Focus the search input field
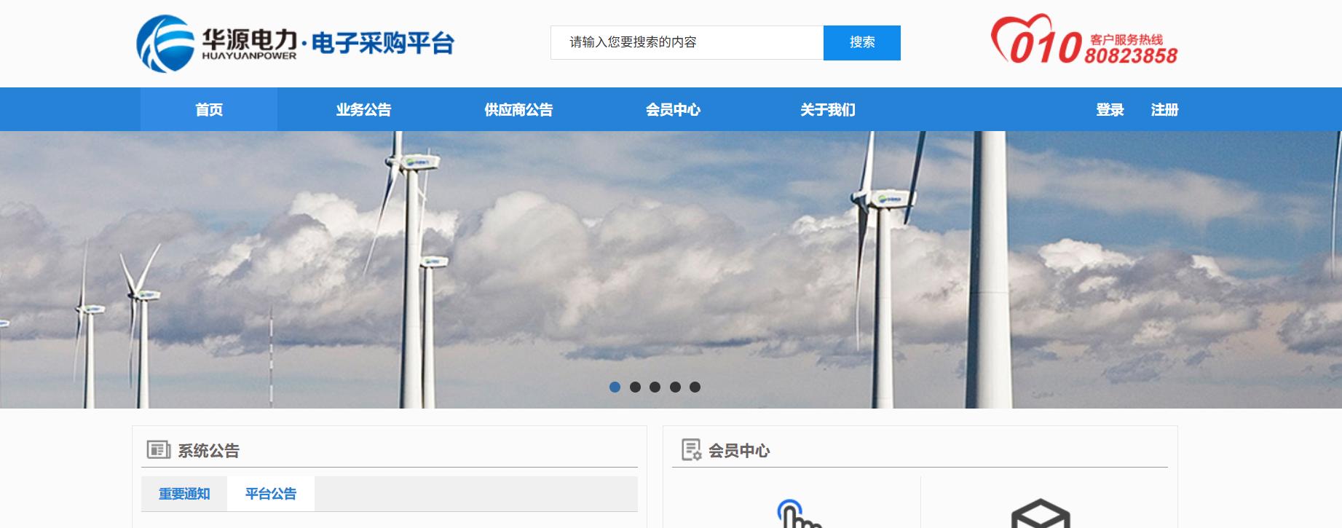1342x528 pixels. pos(687,42)
